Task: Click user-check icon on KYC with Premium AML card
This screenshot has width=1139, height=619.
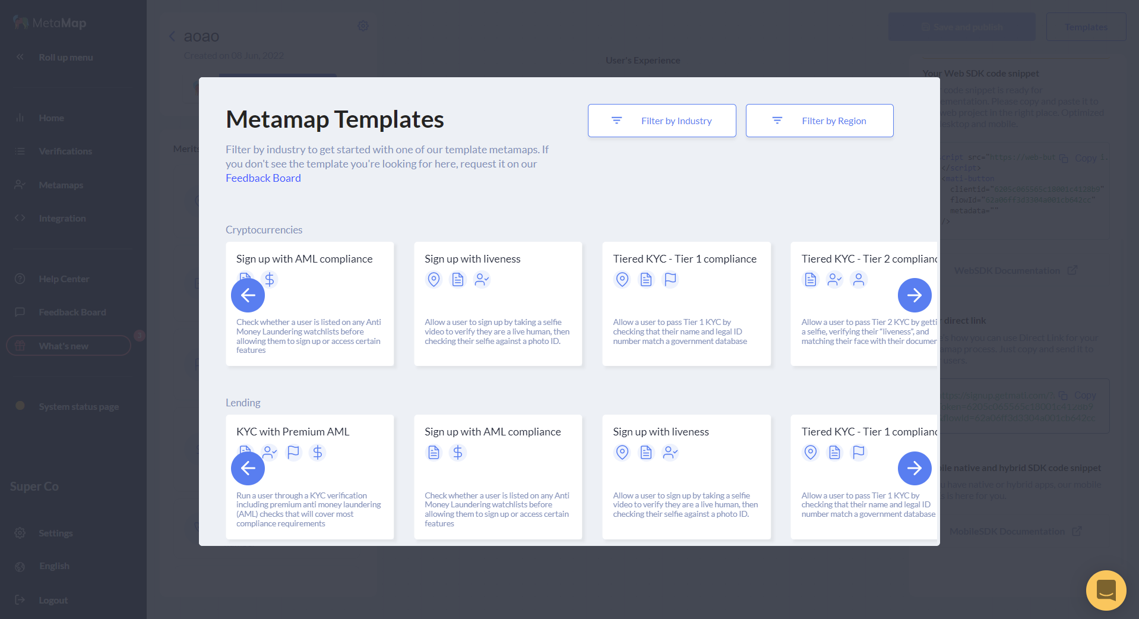Action: (270, 453)
